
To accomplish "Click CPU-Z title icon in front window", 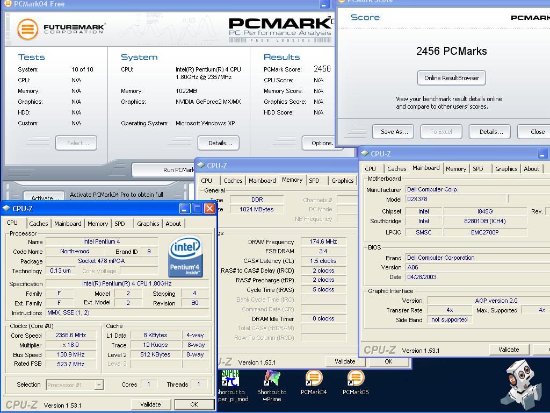I will tap(6, 208).
